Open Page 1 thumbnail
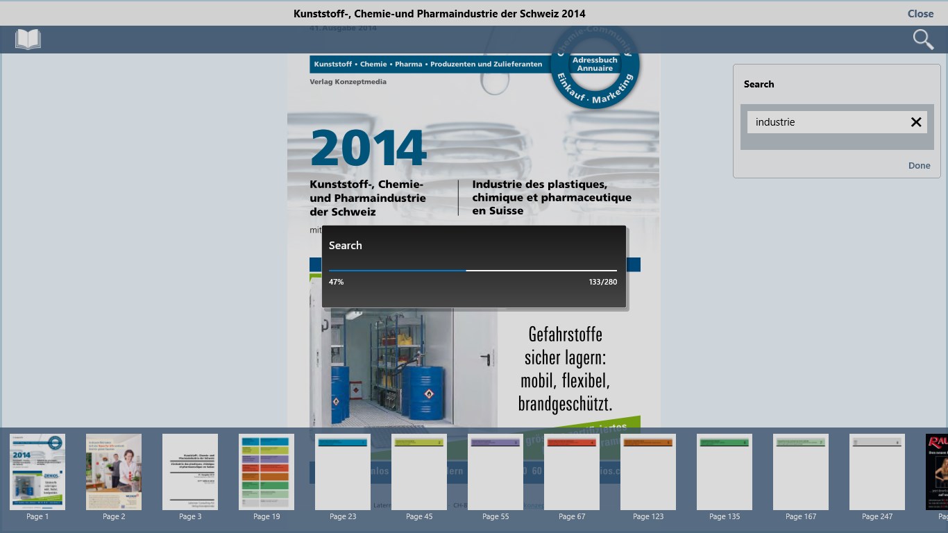 [37, 472]
